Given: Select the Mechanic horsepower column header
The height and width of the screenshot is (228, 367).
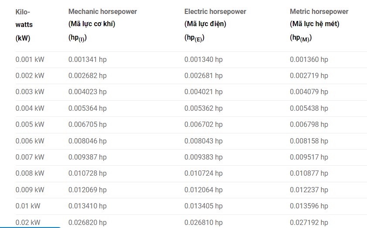Looking at the screenshot, I should point(102,25).
